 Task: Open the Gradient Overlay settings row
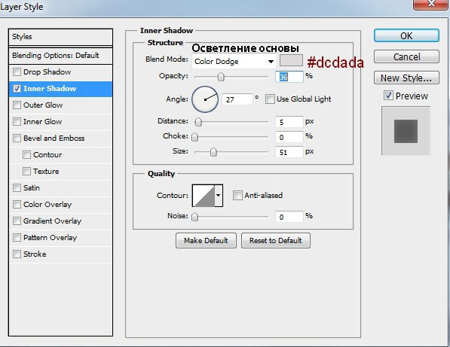[60, 221]
